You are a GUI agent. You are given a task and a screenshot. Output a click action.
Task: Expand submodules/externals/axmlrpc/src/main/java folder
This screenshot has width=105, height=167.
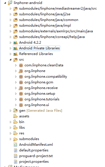point(10,31)
